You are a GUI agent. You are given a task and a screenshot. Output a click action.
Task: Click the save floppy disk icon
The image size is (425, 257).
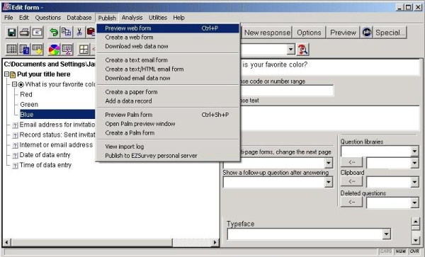pyautogui.click(x=11, y=33)
